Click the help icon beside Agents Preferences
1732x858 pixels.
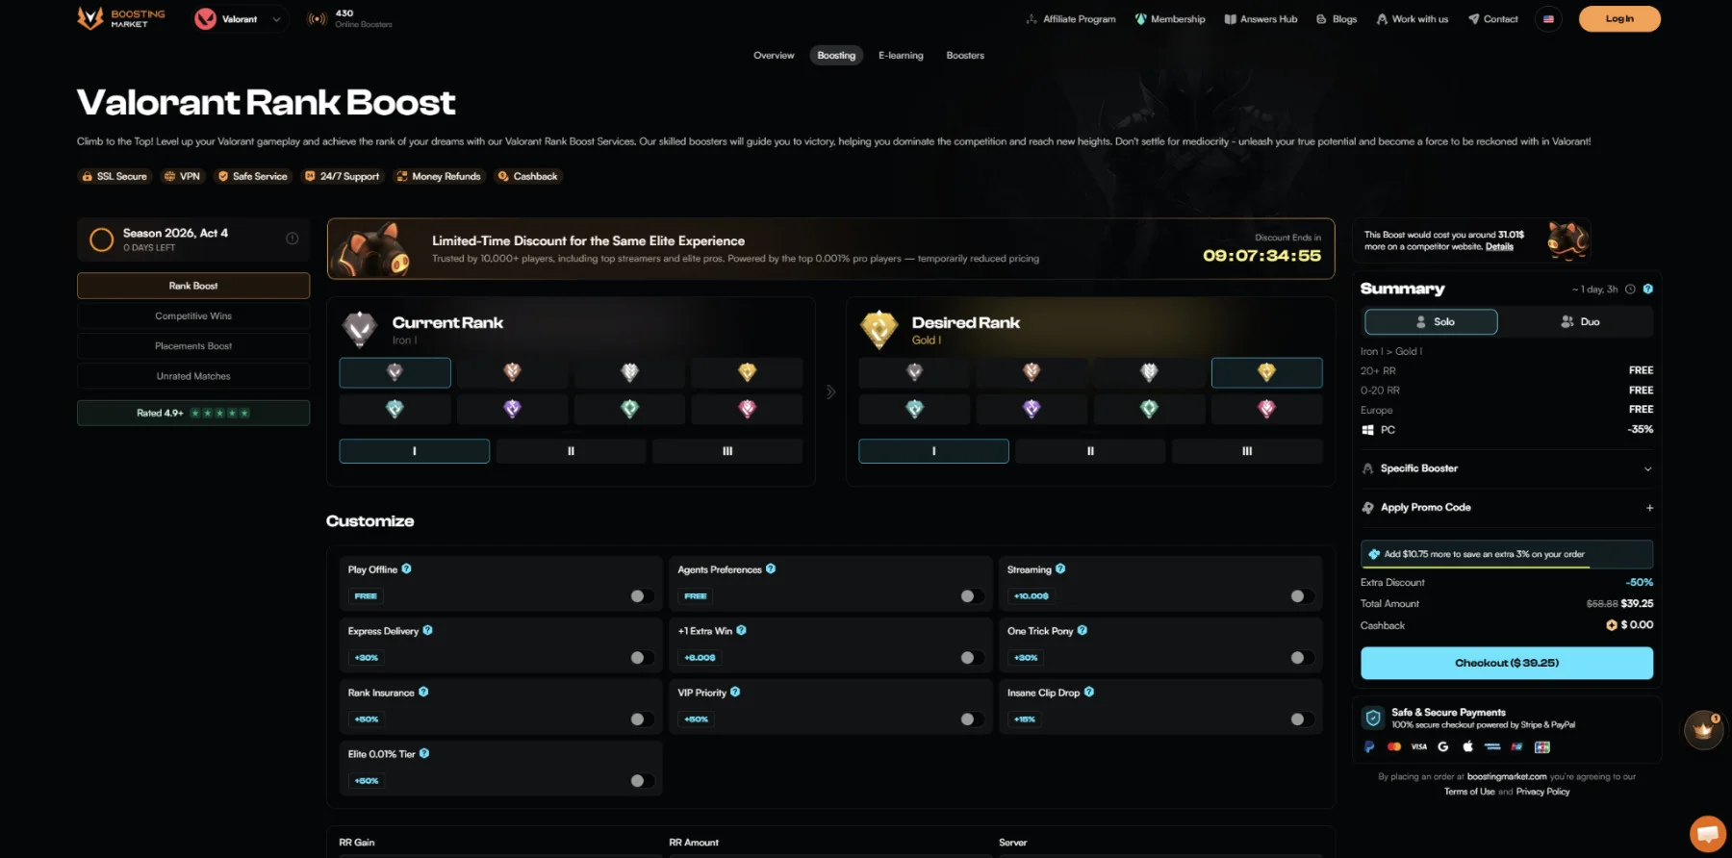pos(771,568)
